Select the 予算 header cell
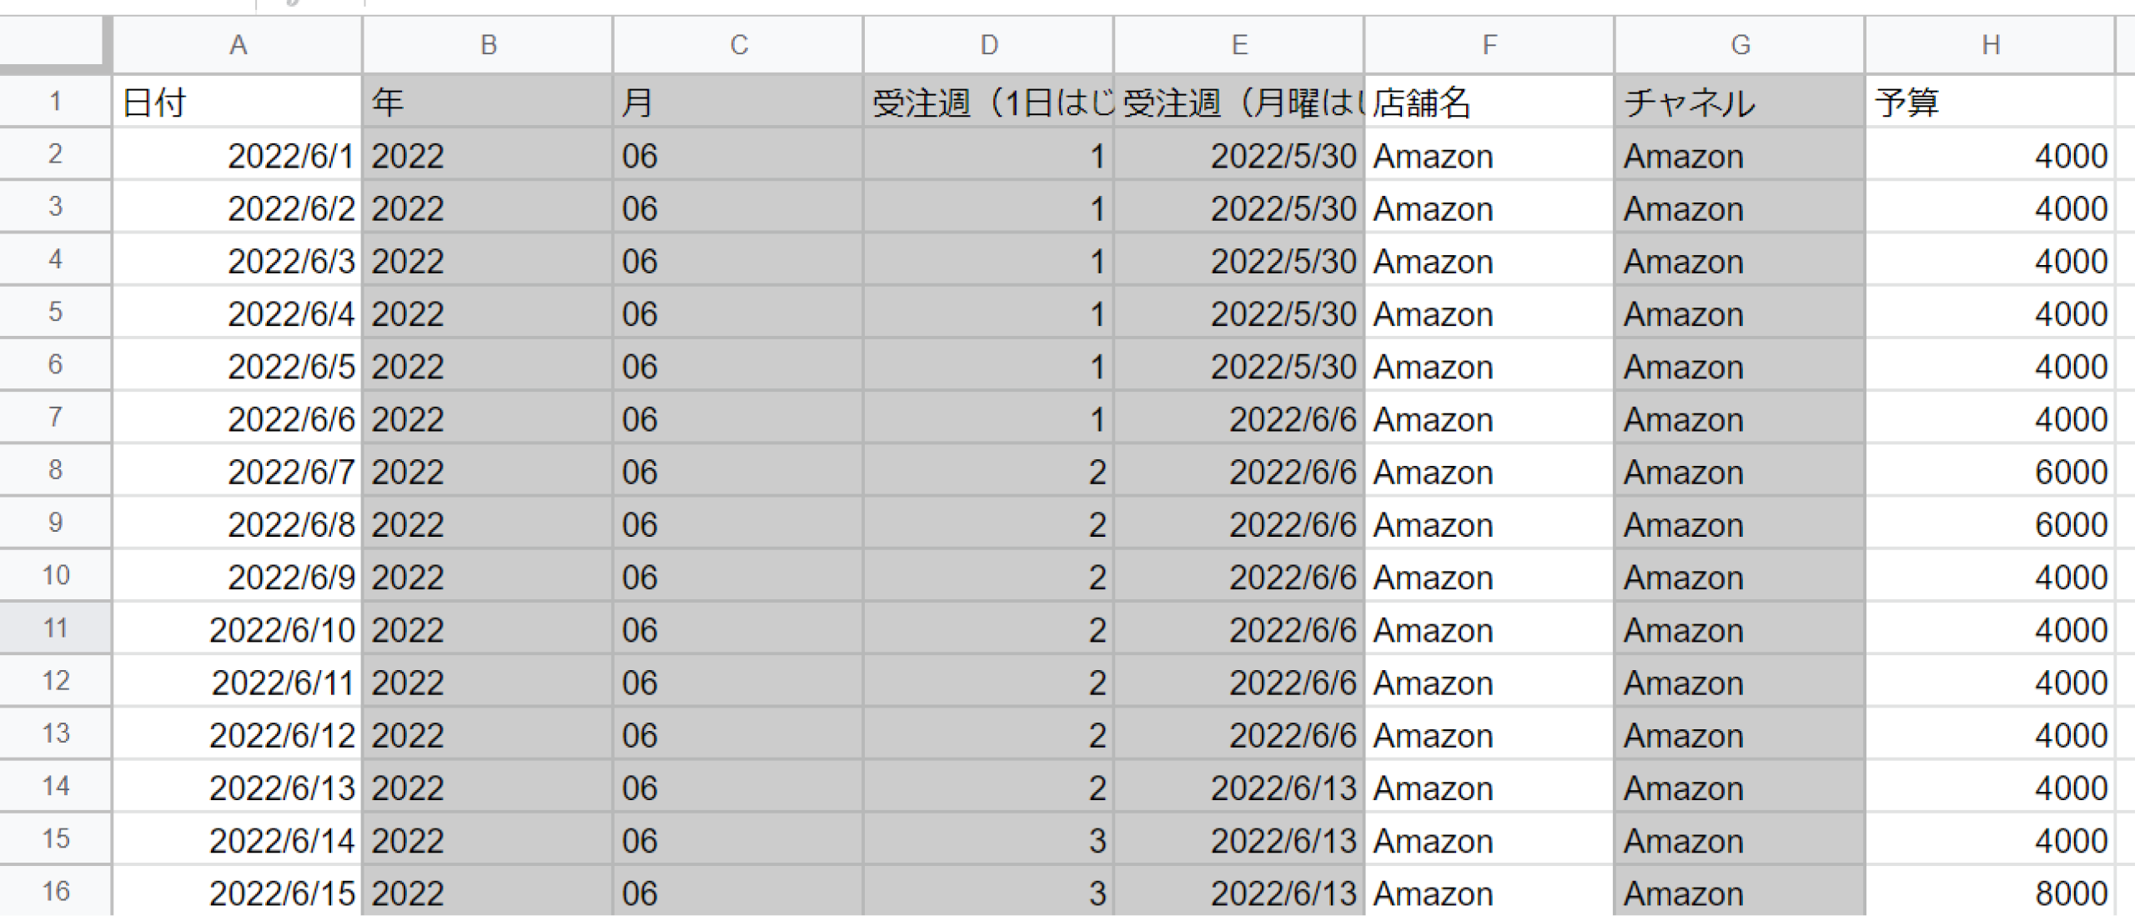Image resolution: width=2135 pixels, height=916 pixels. 1990,103
